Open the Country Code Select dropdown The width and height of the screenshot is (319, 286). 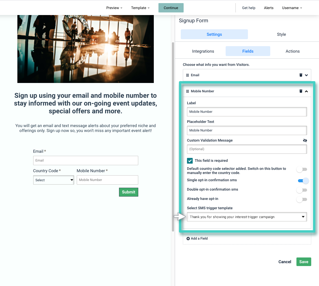click(x=53, y=180)
